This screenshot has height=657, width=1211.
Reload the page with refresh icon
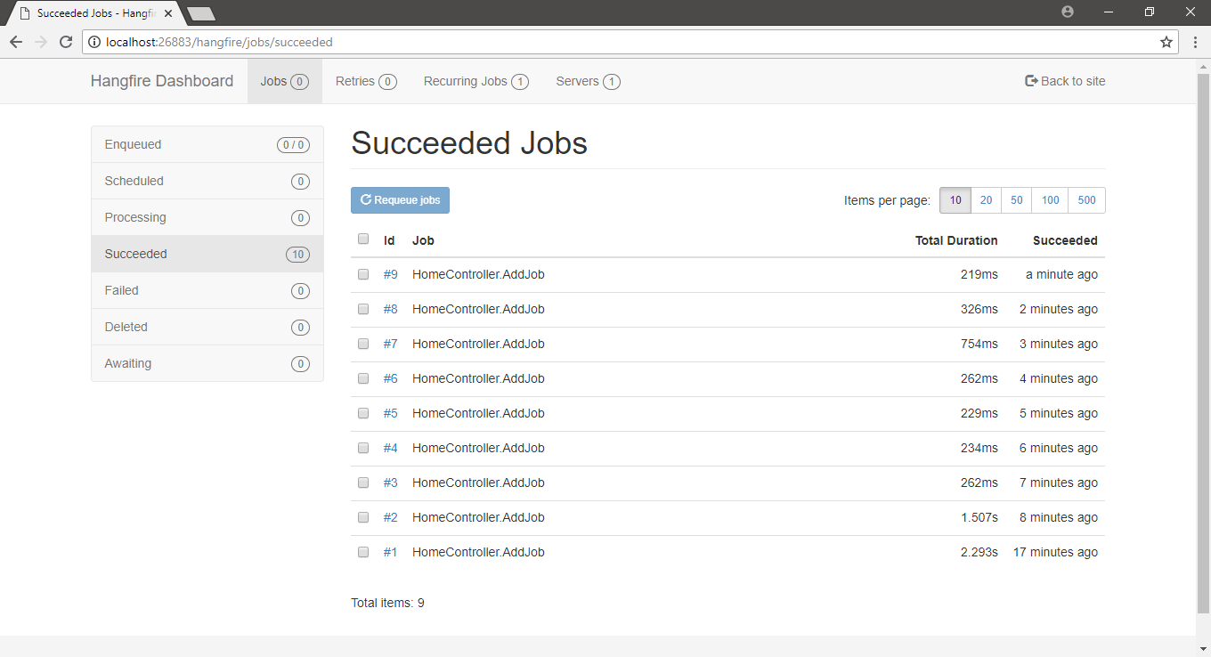[x=66, y=42]
